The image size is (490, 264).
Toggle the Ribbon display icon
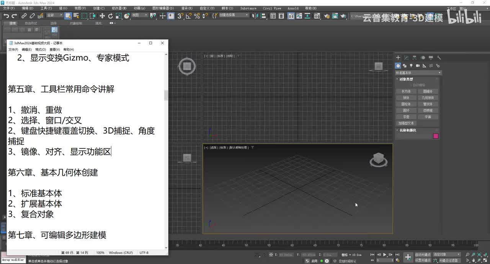(x=291, y=16)
